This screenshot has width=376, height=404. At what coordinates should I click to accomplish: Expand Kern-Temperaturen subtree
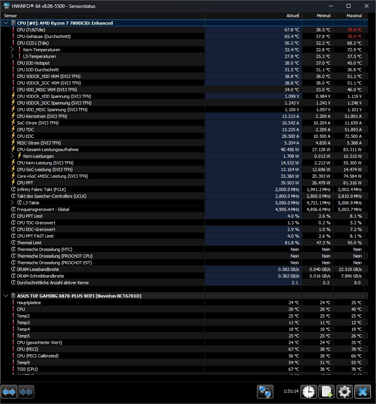coord(12,49)
